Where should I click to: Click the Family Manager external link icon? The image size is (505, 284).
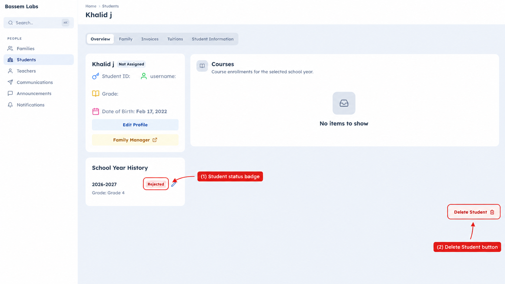tap(155, 140)
